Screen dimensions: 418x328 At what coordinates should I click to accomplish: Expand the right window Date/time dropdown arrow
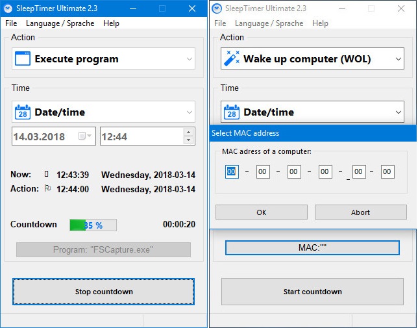point(399,112)
